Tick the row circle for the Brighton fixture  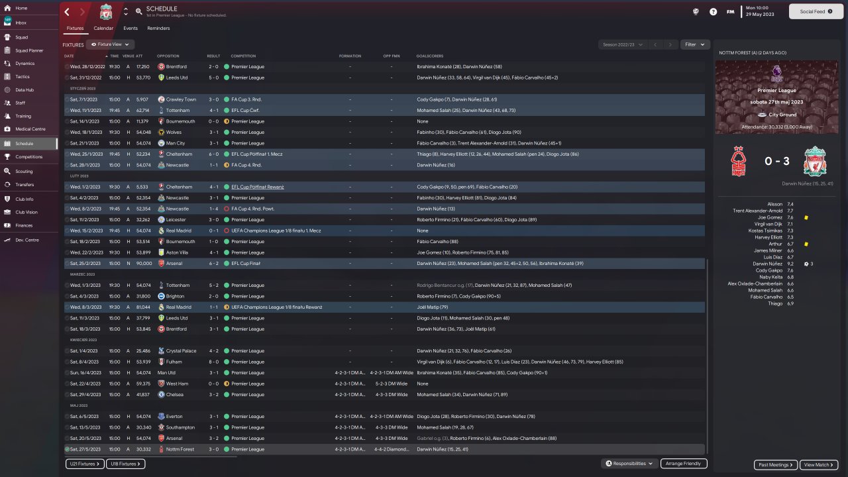point(67,296)
